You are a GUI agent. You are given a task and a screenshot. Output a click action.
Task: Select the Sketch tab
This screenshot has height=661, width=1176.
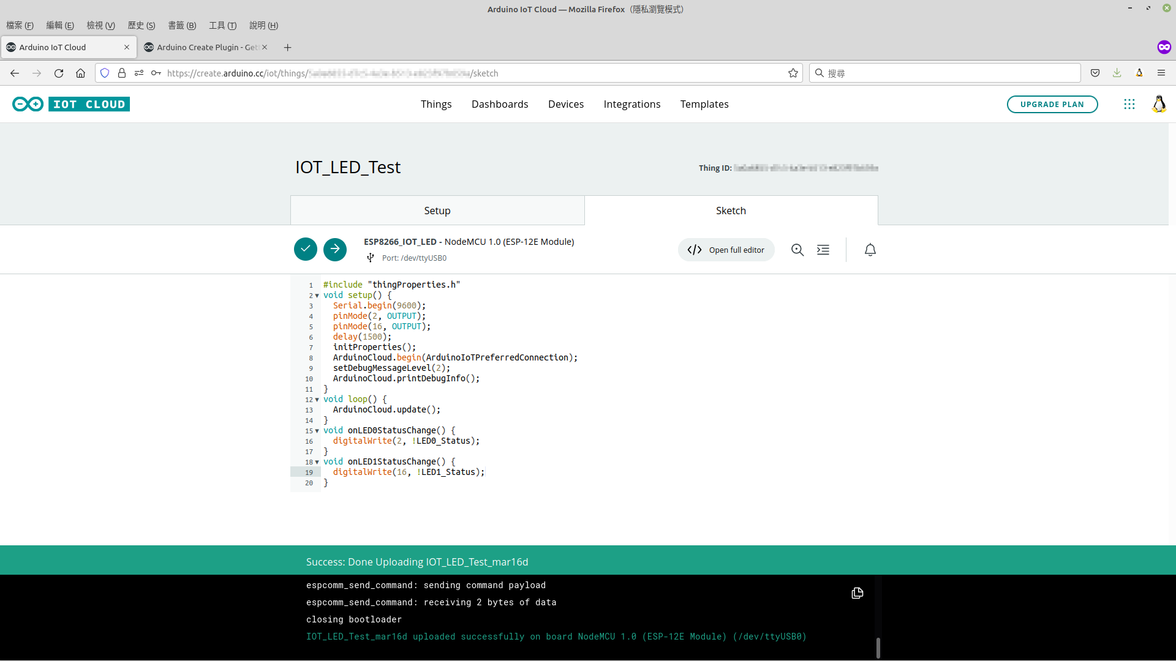click(731, 211)
